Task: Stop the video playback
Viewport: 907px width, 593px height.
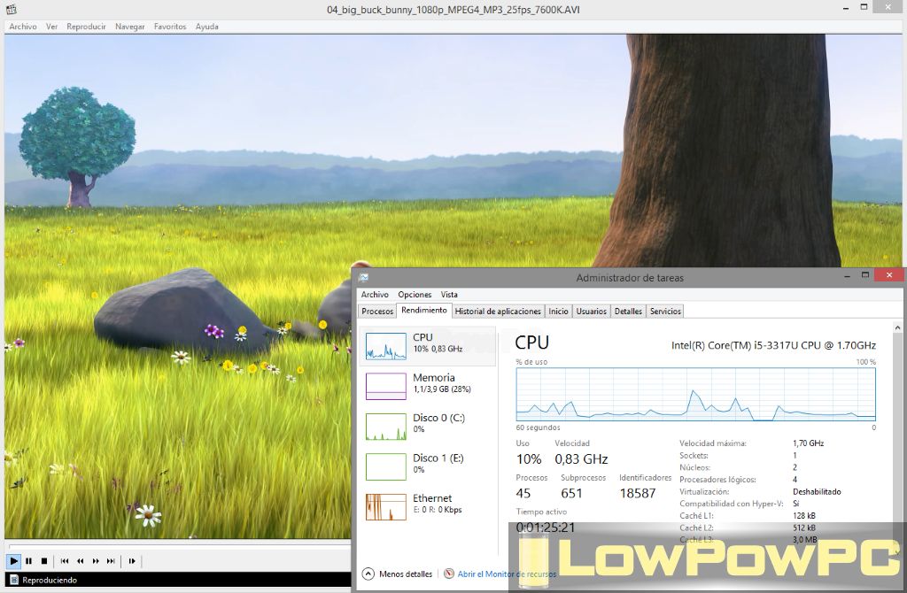Action: coord(44,560)
